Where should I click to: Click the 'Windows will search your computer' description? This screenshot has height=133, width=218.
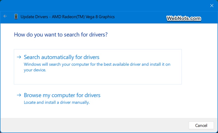(x=97, y=67)
